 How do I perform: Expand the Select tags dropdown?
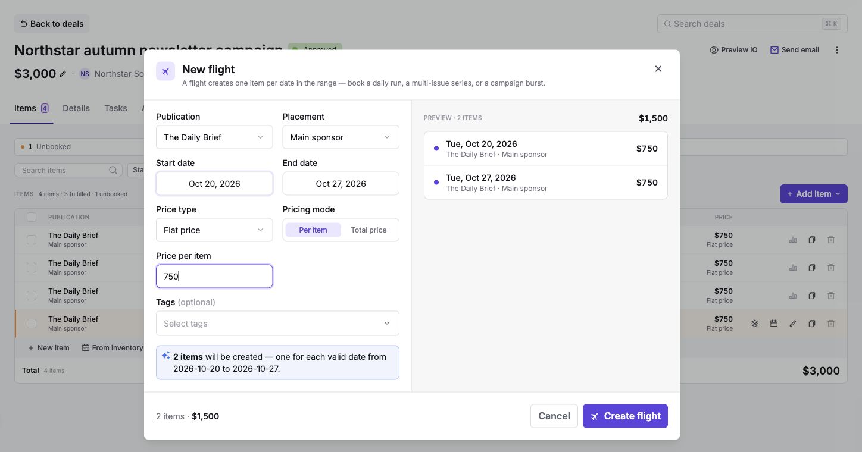coord(277,324)
